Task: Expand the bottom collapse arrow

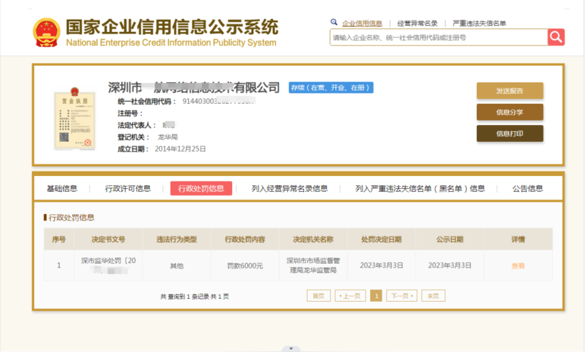Action: click(291, 349)
